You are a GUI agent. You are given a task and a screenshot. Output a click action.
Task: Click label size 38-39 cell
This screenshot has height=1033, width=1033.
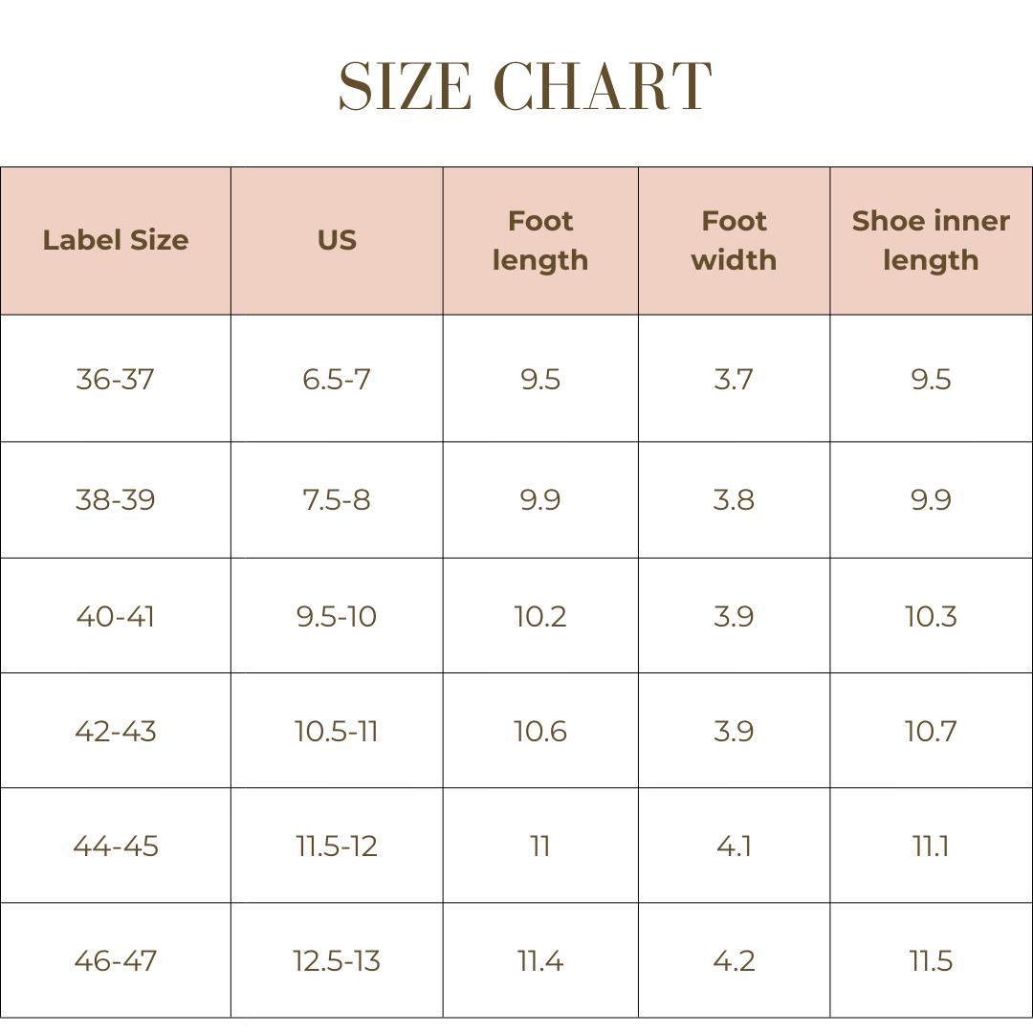tap(116, 499)
